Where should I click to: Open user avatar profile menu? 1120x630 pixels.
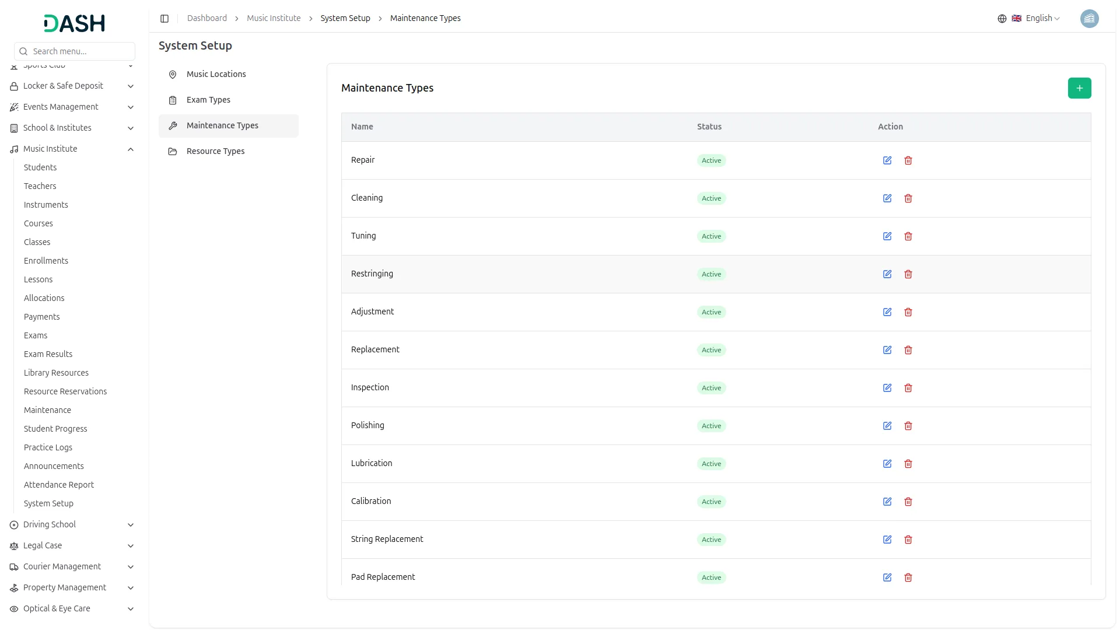click(1089, 19)
